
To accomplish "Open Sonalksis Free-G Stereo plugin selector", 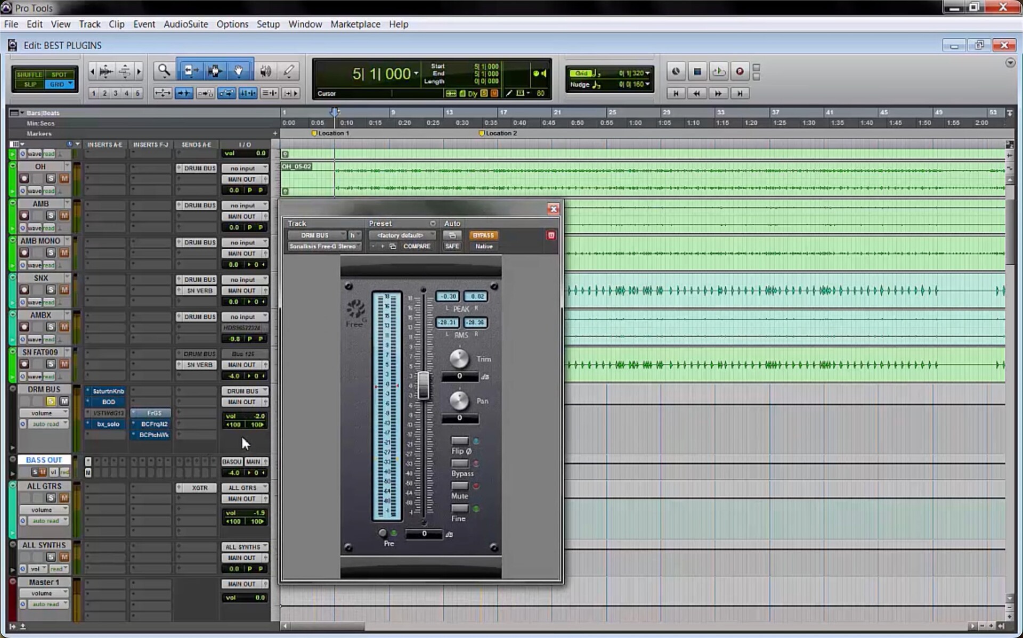I will point(324,247).
